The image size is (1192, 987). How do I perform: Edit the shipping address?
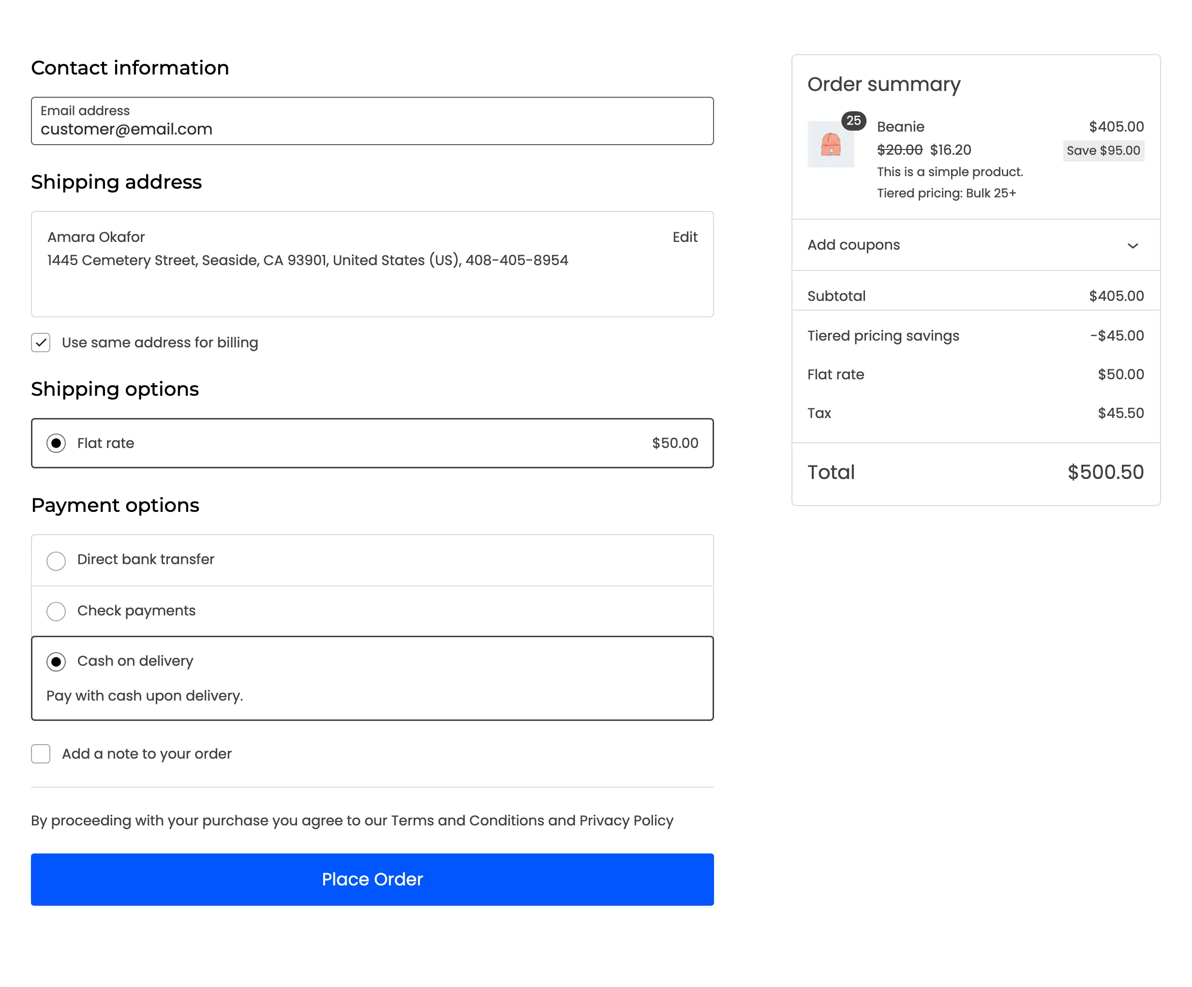tap(685, 237)
